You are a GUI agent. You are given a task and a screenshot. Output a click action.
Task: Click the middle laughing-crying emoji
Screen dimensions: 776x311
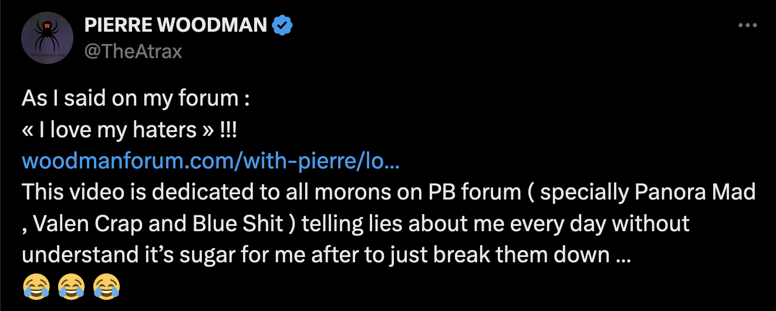pos(72,288)
